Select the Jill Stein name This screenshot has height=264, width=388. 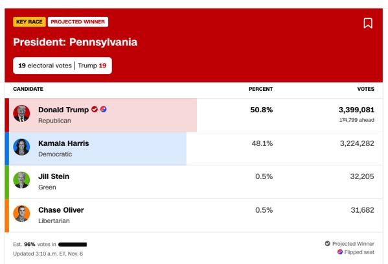coord(54,176)
